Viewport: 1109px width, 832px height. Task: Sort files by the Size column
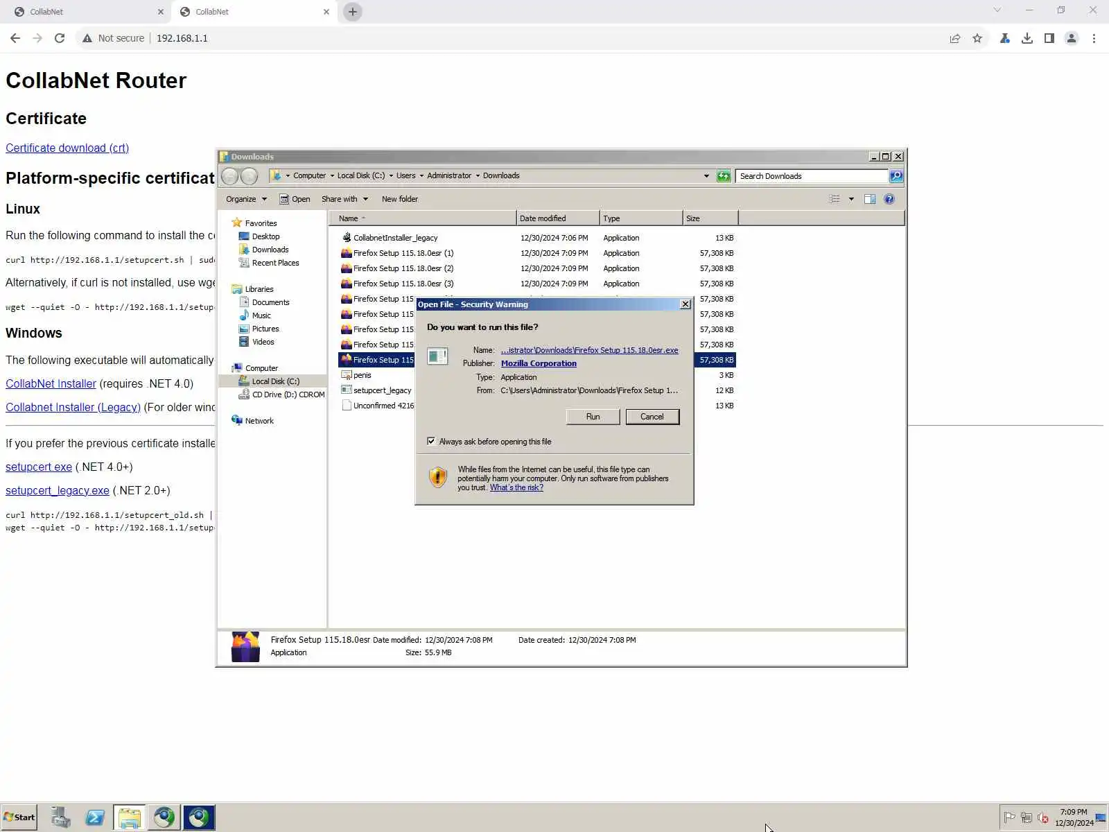pyautogui.click(x=710, y=218)
